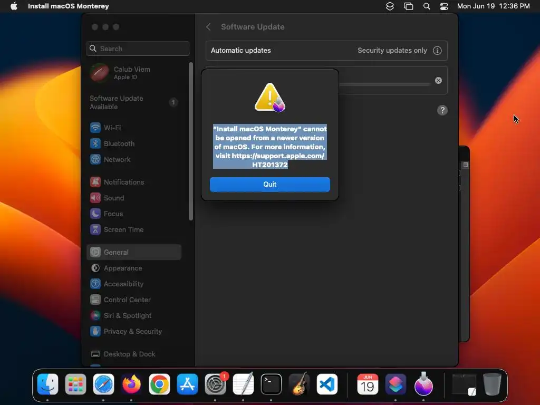Open Network settings

pyautogui.click(x=134, y=159)
